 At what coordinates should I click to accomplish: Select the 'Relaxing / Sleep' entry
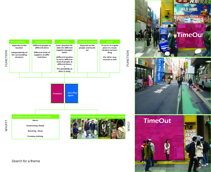click(x=35, y=131)
